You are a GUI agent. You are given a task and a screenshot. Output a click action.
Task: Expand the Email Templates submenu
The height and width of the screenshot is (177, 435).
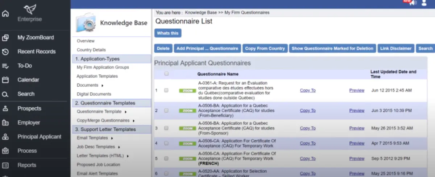click(112, 138)
